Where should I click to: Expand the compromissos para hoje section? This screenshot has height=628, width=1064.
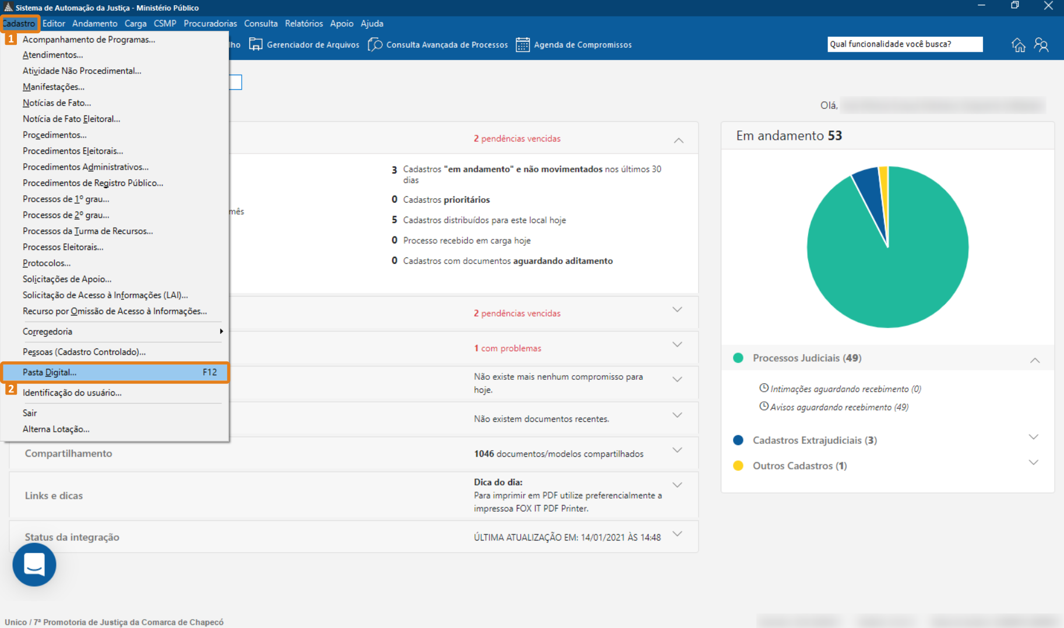(677, 380)
